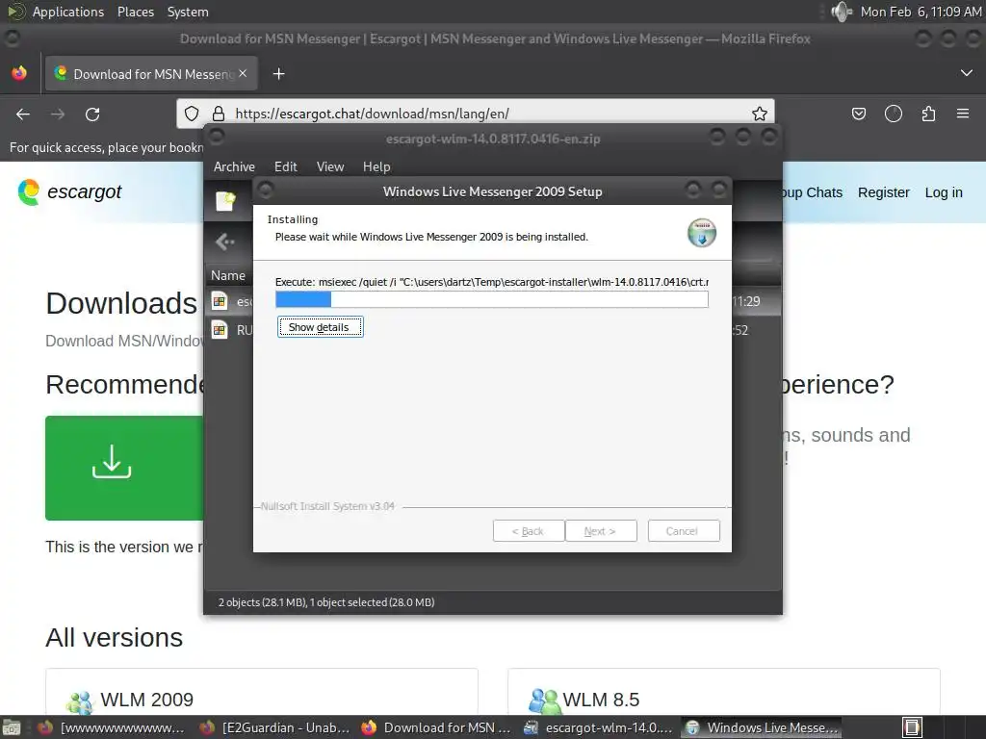Click the installation progress bar
986x739 pixels.
492,300
